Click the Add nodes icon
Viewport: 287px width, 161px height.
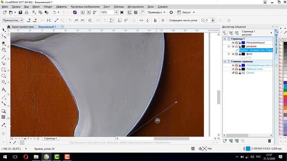pyautogui.click(x=29, y=20)
